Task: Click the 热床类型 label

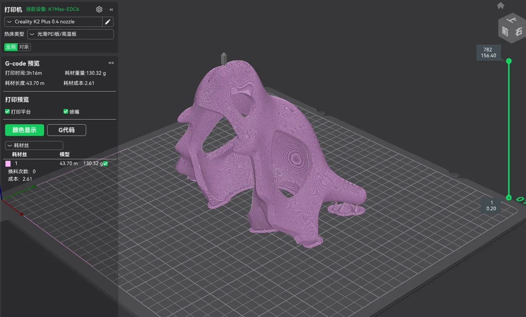Action: click(x=14, y=34)
